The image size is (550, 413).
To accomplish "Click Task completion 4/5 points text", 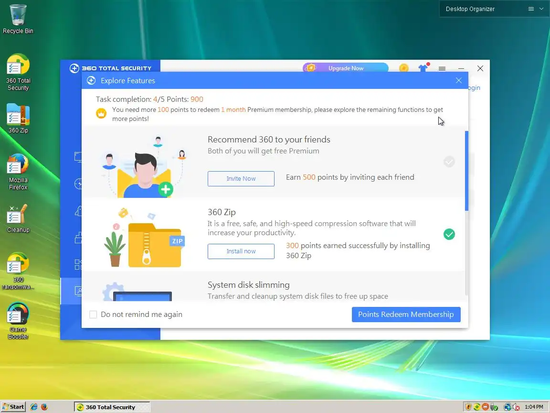I will pyautogui.click(x=149, y=99).
